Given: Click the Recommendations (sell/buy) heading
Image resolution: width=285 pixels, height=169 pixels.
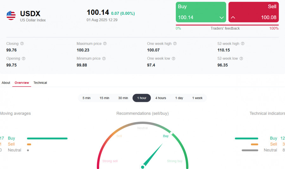Looking at the screenshot, I should [x=142, y=114].
